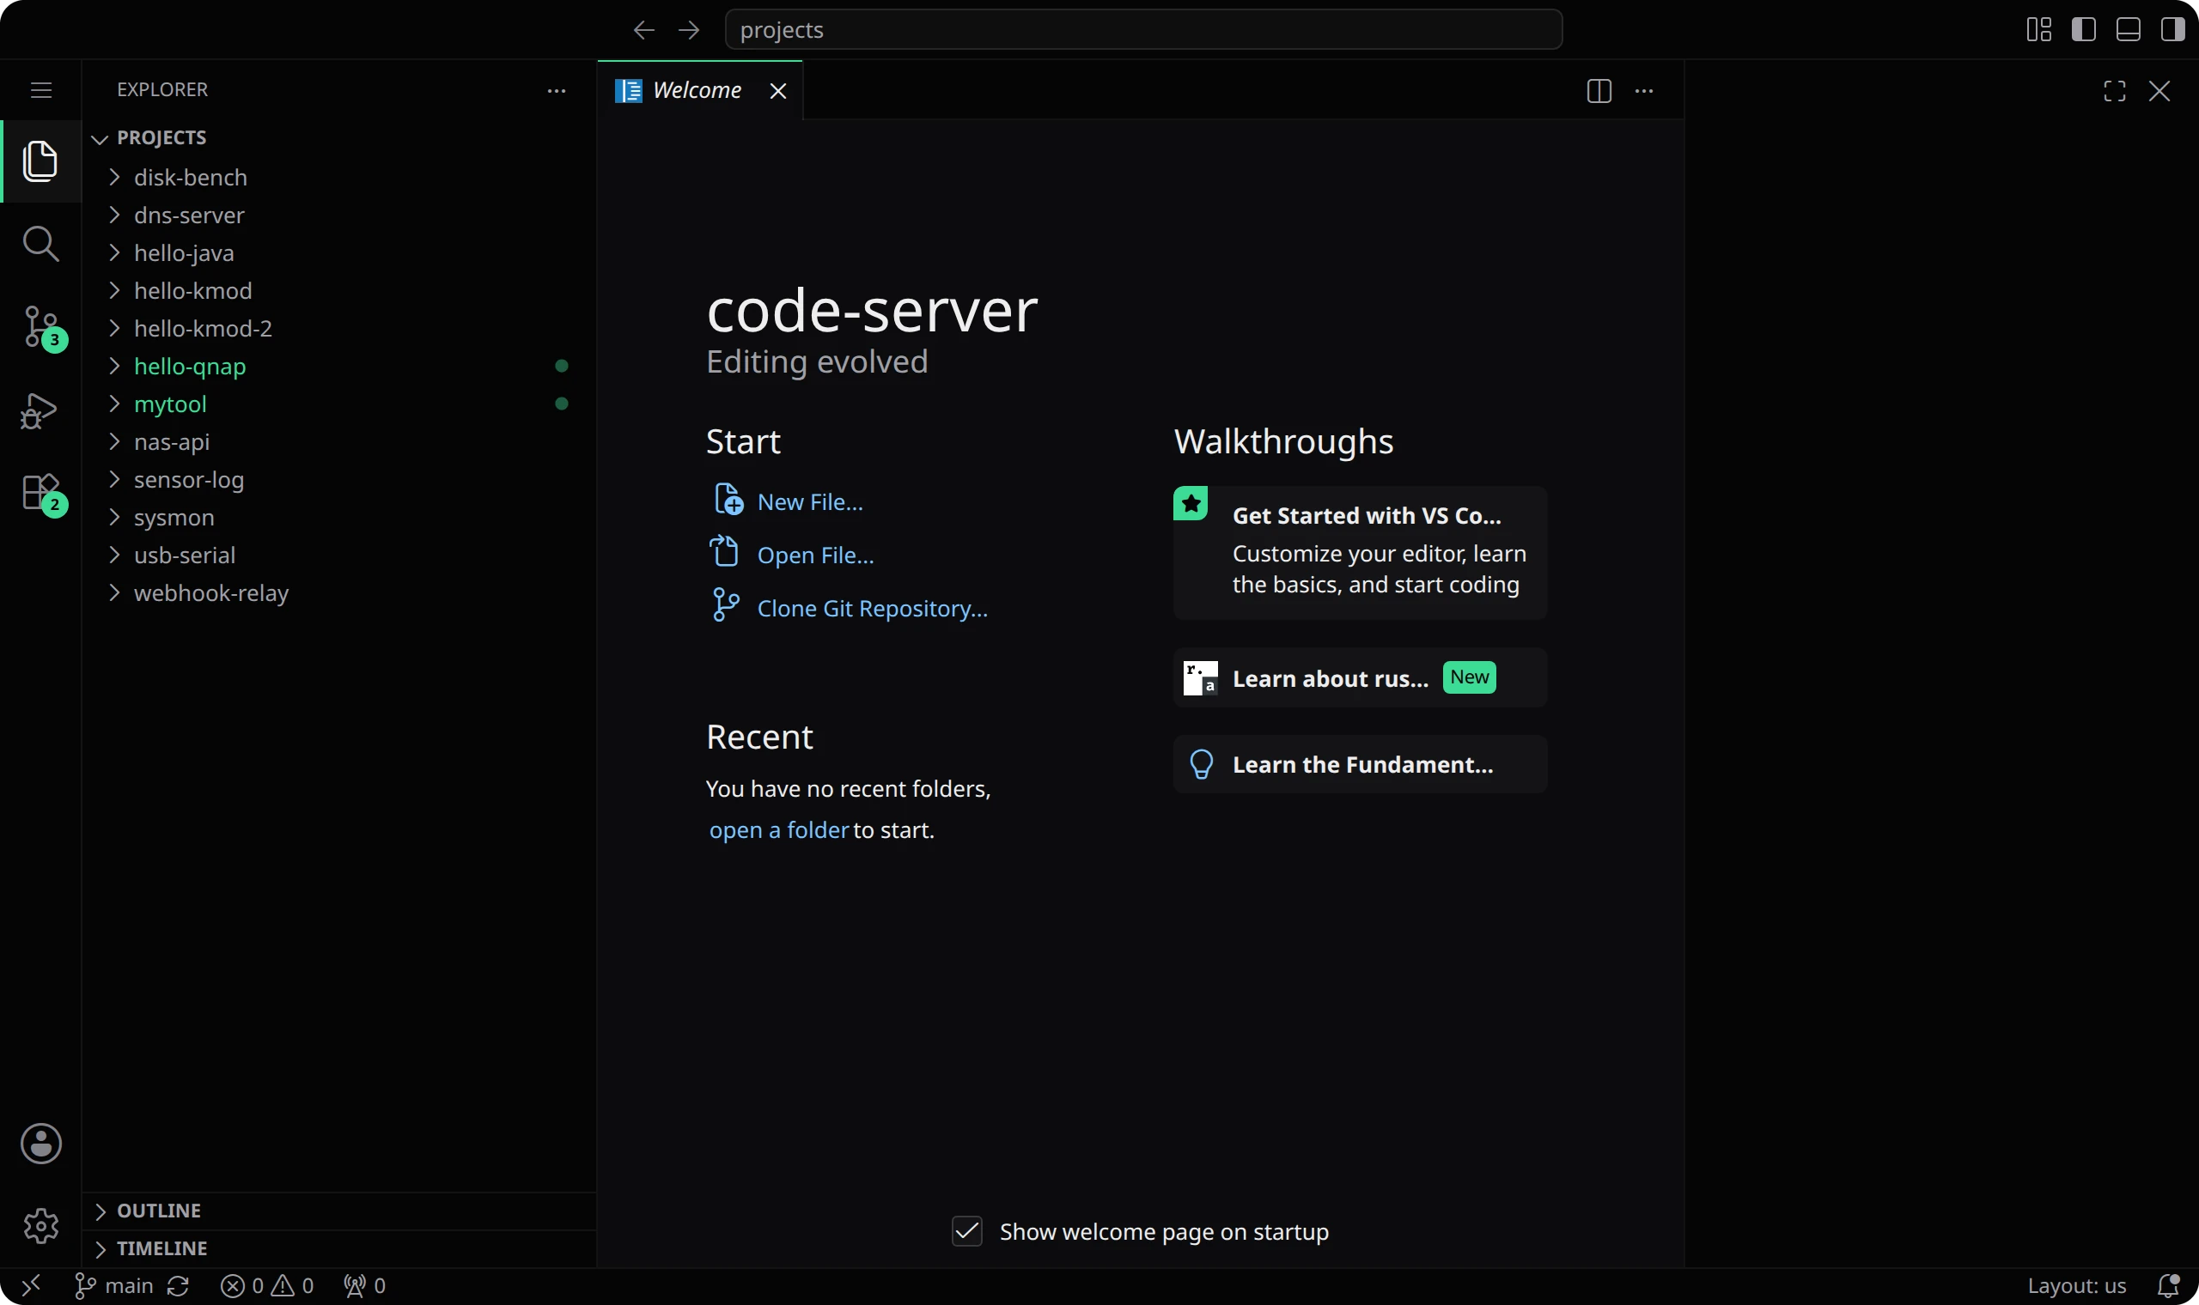The width and height of the screenshot is (2199, 1305).
Task: Open Learn the Fundamentals walkthrough
Action: coord(1360,764)
